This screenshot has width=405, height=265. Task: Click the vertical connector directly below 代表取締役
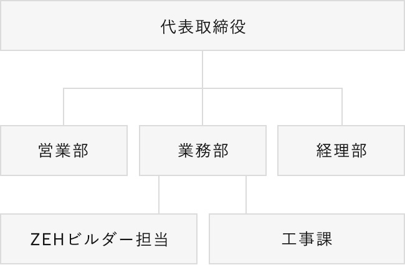point(202,69)
